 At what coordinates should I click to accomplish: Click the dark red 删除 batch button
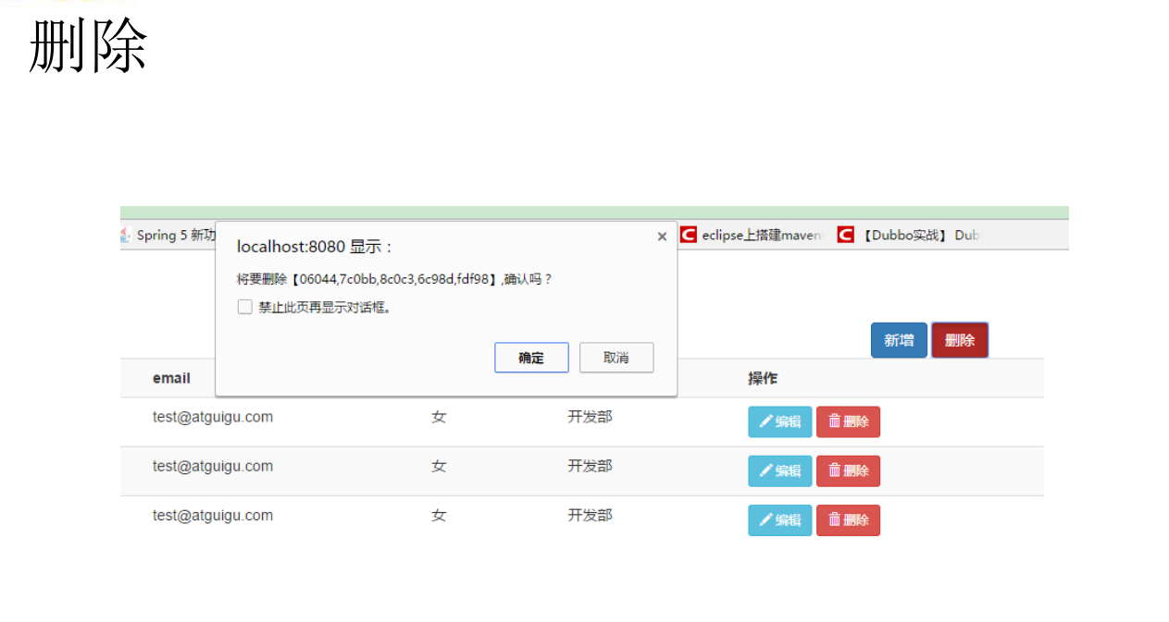coord(960,340)
